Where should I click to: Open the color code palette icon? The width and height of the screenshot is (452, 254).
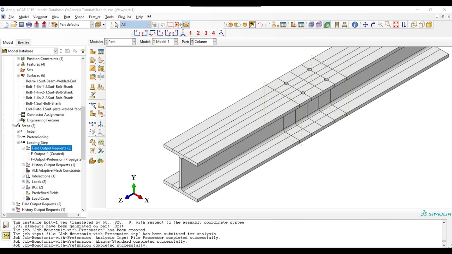[x=54, y=25]
